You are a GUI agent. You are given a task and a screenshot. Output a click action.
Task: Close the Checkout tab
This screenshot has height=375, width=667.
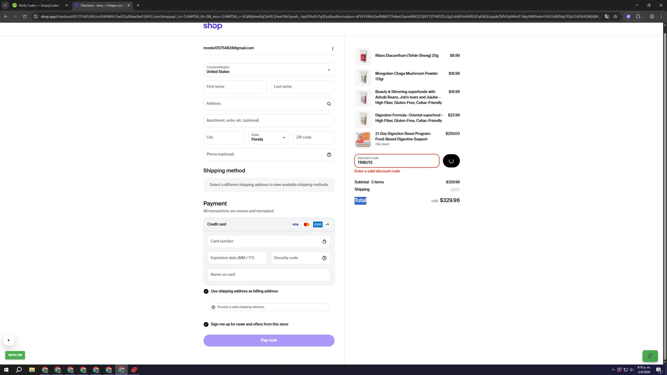coord(129,5)
